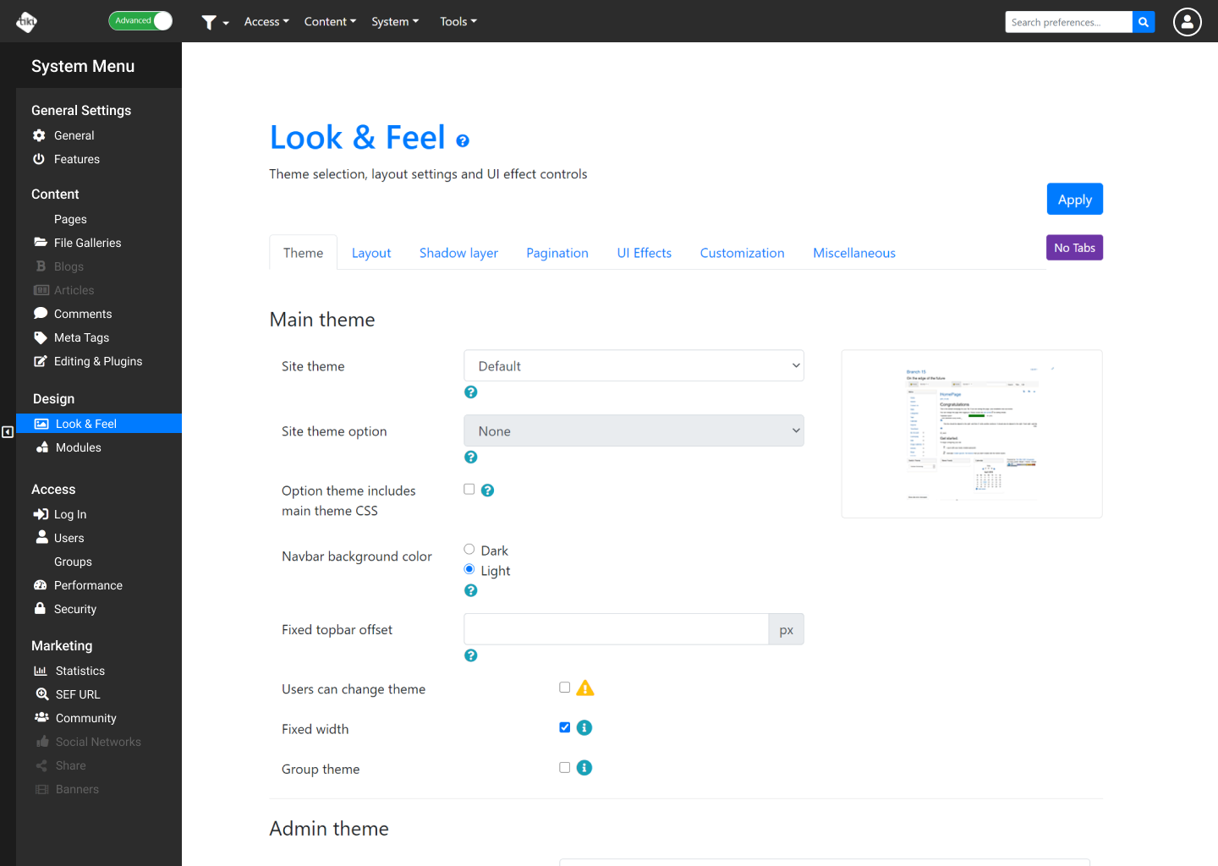Image resolution: width=1218 pixels, height=866 pixels.
Task: Click the Apply button
Action: [x=1075, y=200]
